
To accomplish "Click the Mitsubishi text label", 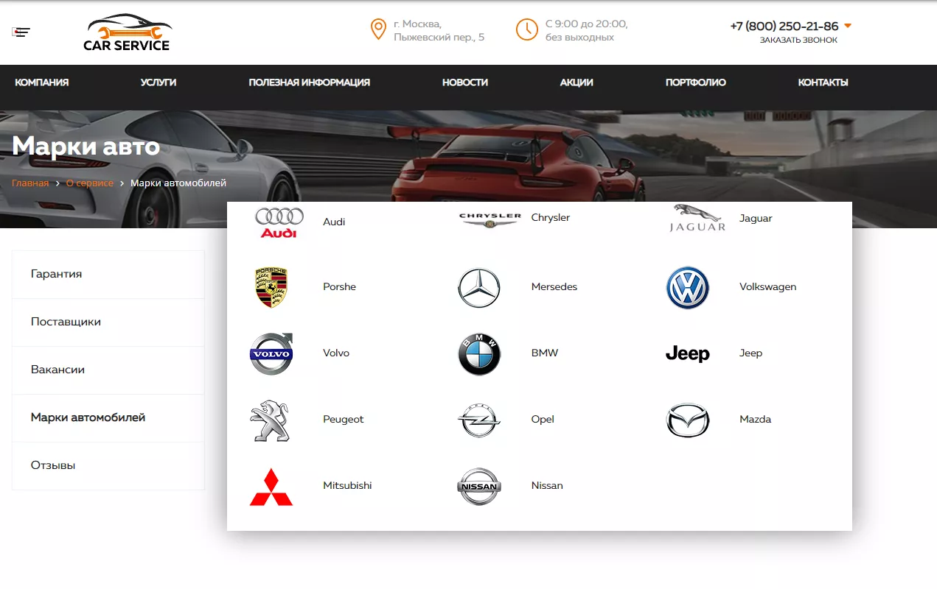I will pyautogui.click(x=347, y=486).
